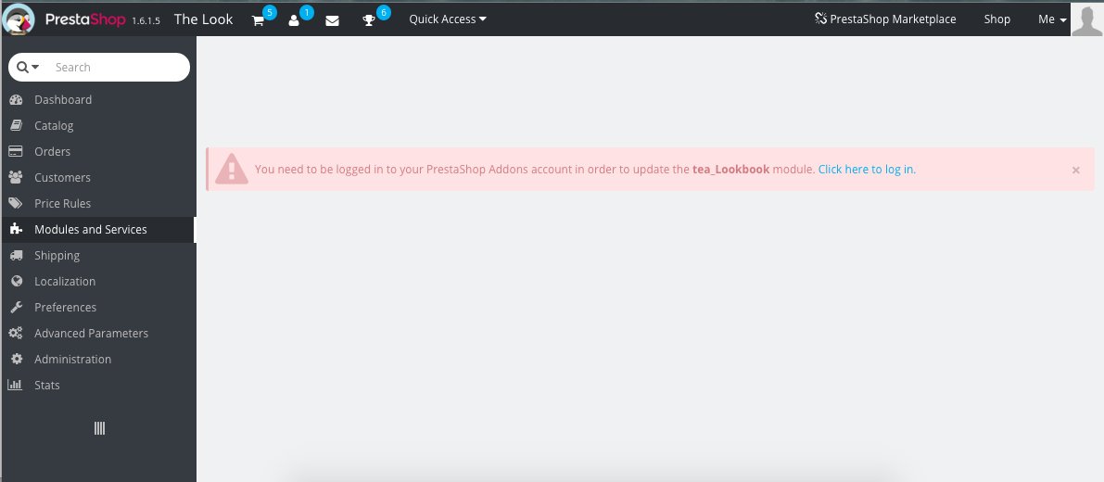Image resolution: width=1104 pixels, height=482 pixels.
Task: Click the Shipping truck icon
Action: (x=16, y=256)
